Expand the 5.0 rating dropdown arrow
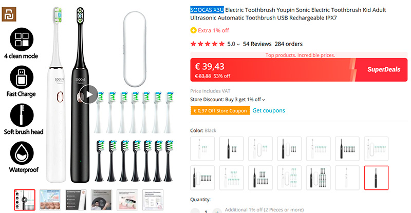The width and height of the screenshot is (411, 213). 238,44
